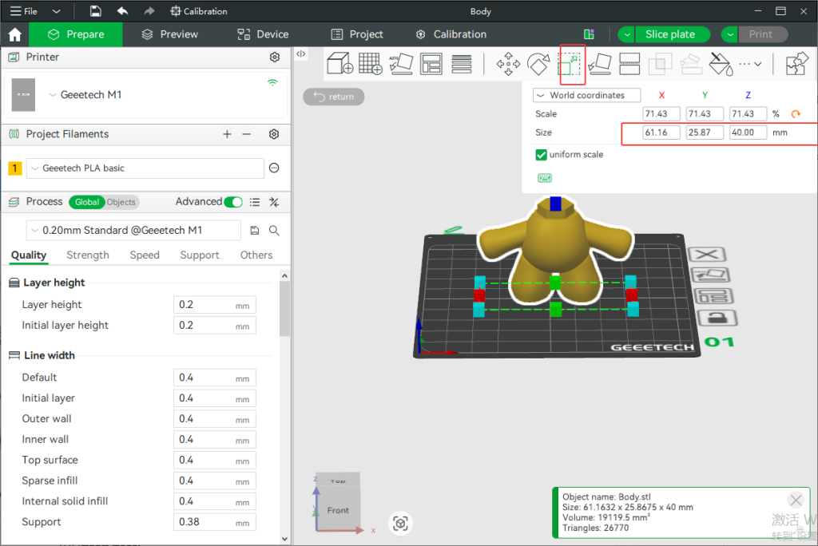Click the Add model cube icon
The height and width of the screenshot is (546, 818).
[341, 64]
